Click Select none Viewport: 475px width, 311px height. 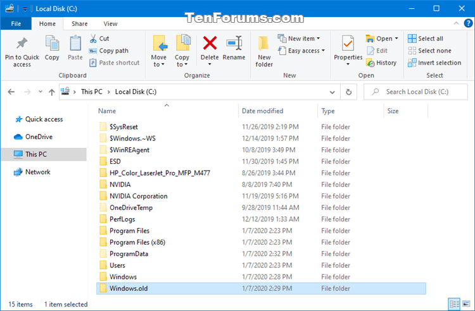click(429, 51)
